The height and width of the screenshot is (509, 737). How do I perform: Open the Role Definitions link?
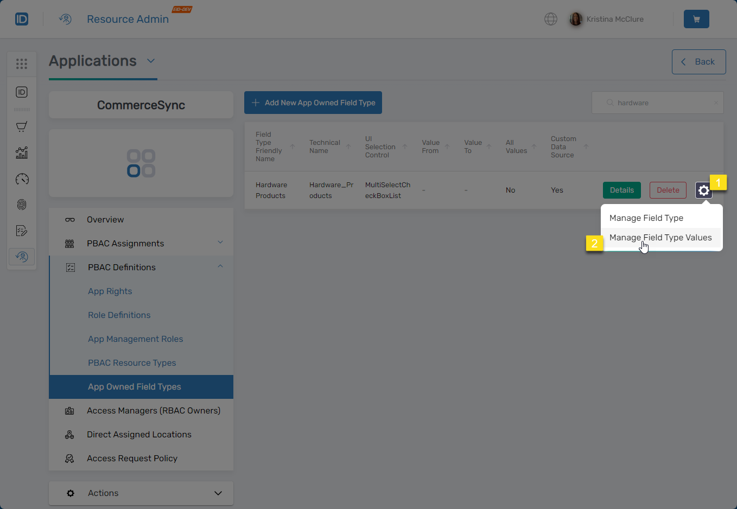click(x=119, y=315)
